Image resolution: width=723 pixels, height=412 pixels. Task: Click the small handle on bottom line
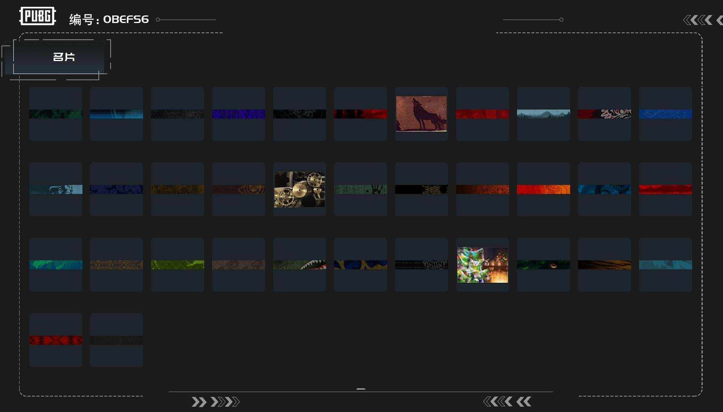pos(361,389)
